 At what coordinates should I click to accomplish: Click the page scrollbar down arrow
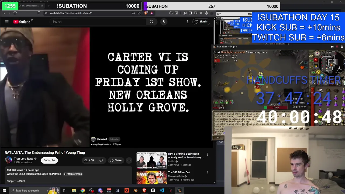click(214, 182)
